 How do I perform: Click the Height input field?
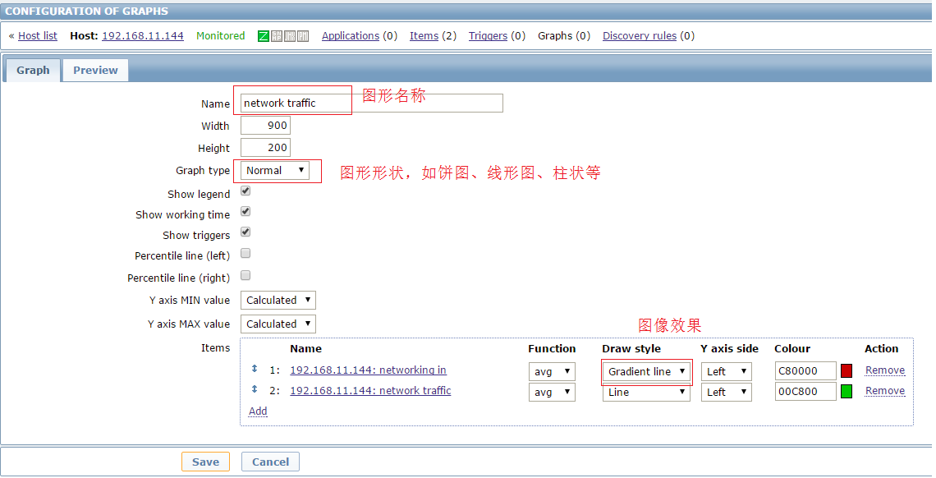pyautogui.click(x=265, y=147)
